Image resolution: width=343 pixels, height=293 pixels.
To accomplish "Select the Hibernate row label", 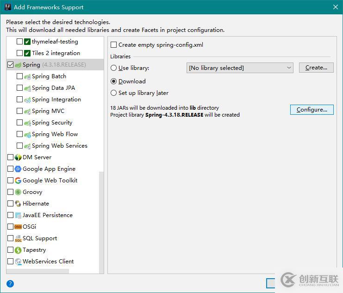I will click(36, 204).
